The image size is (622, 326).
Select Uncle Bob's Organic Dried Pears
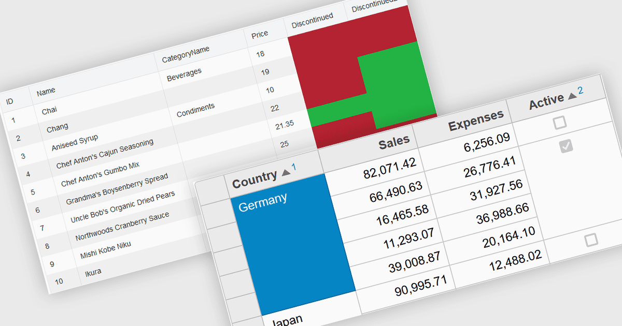coord(123,207)
